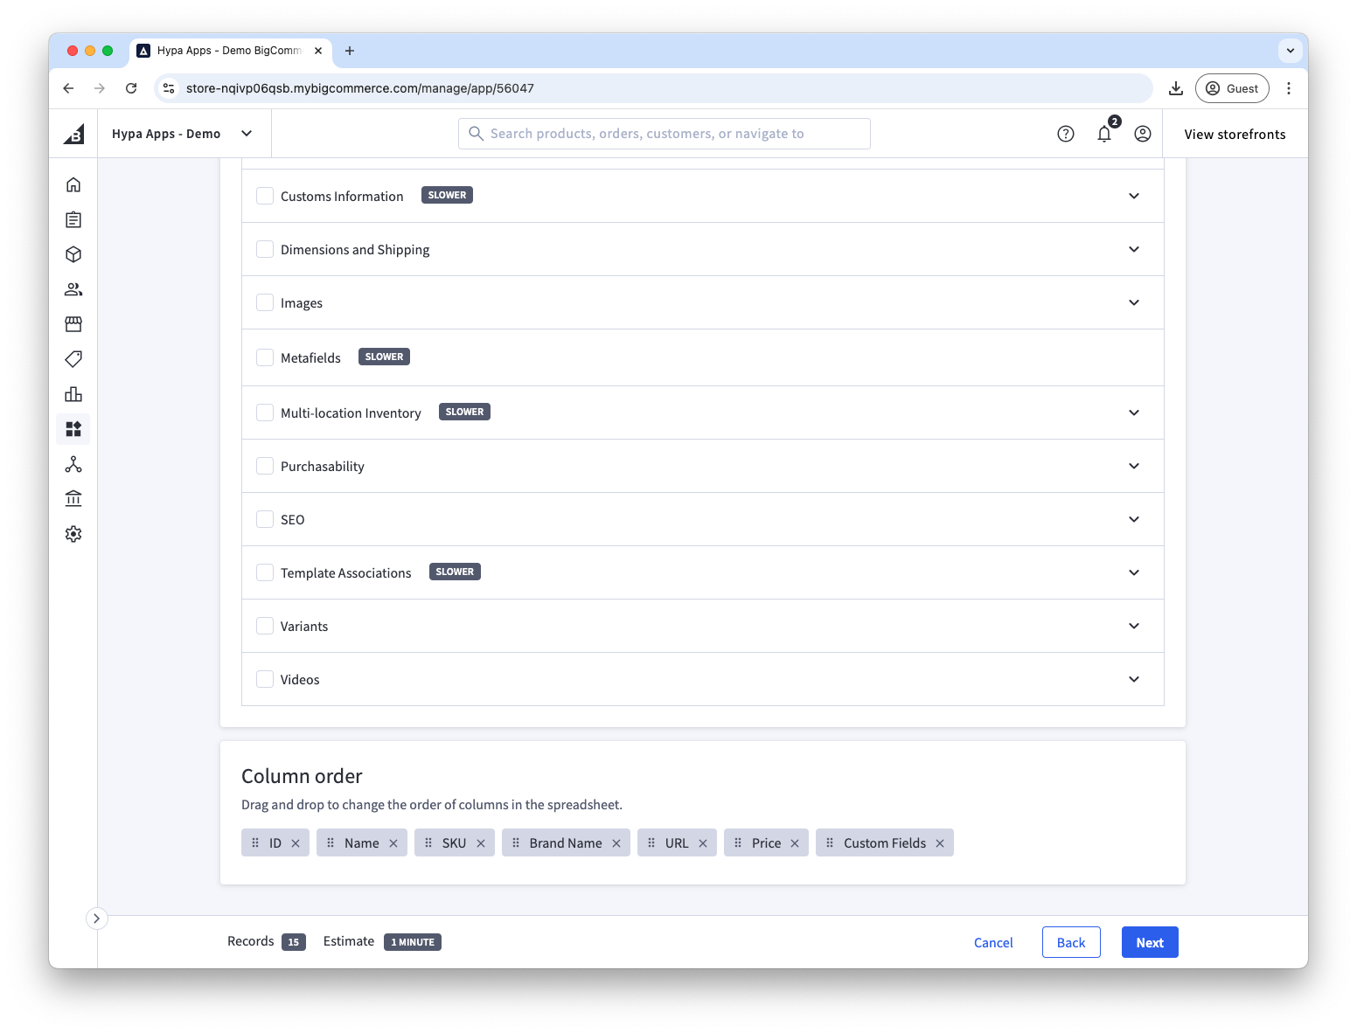Enable the Variants checkbox

[265, 626]
